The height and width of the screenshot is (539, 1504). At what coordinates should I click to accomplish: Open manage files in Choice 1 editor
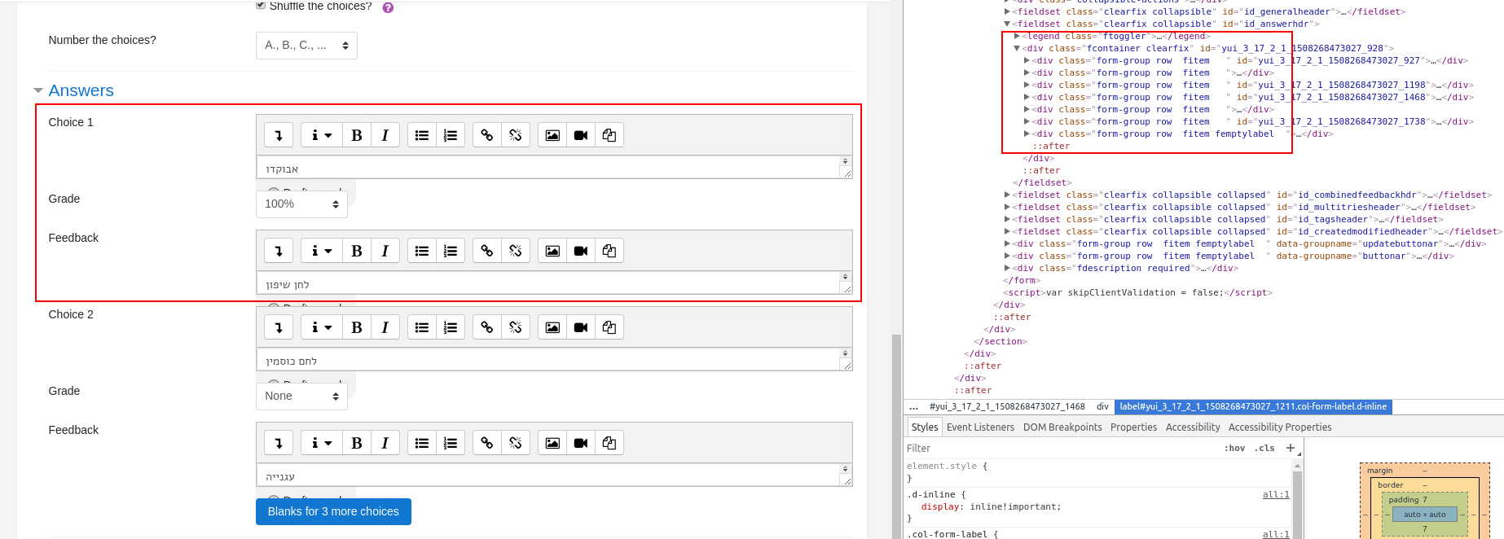point(609,135)
